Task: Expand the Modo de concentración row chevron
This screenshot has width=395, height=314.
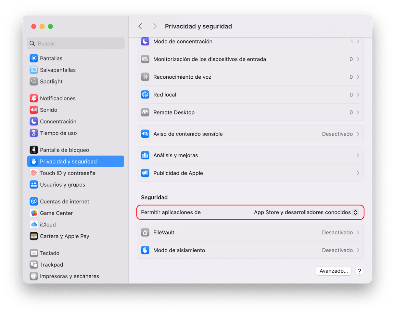Action: 358,42
